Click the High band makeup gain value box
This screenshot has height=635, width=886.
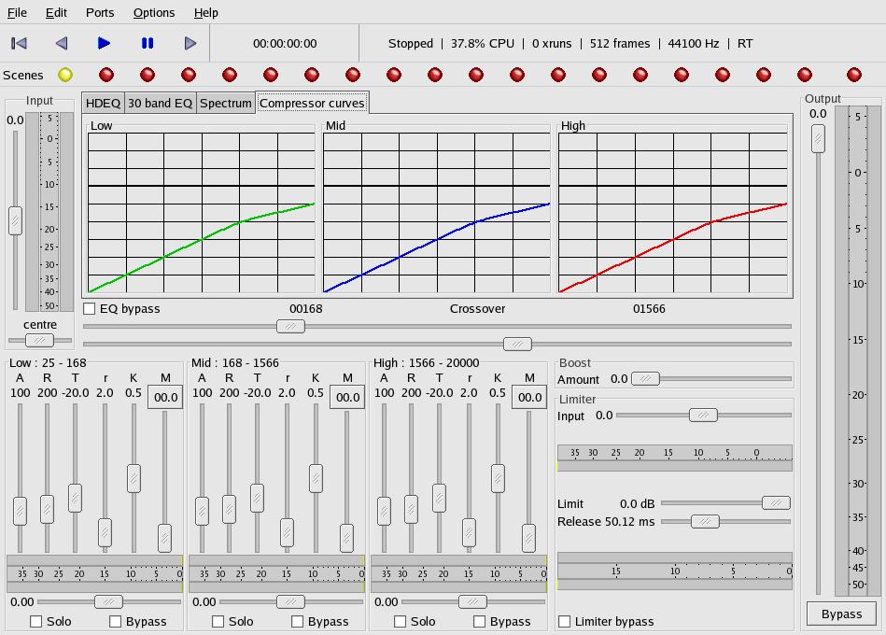pos(529,397)
